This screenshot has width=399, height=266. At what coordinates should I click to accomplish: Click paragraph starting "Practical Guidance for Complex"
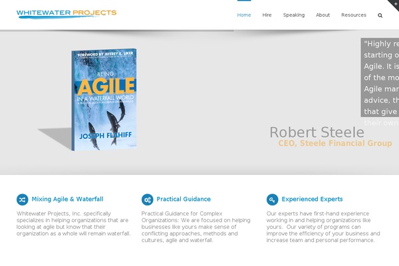196,227
